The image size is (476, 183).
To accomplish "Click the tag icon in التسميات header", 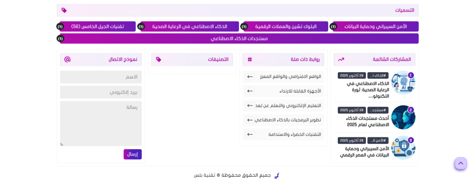I will pos(64,10).
